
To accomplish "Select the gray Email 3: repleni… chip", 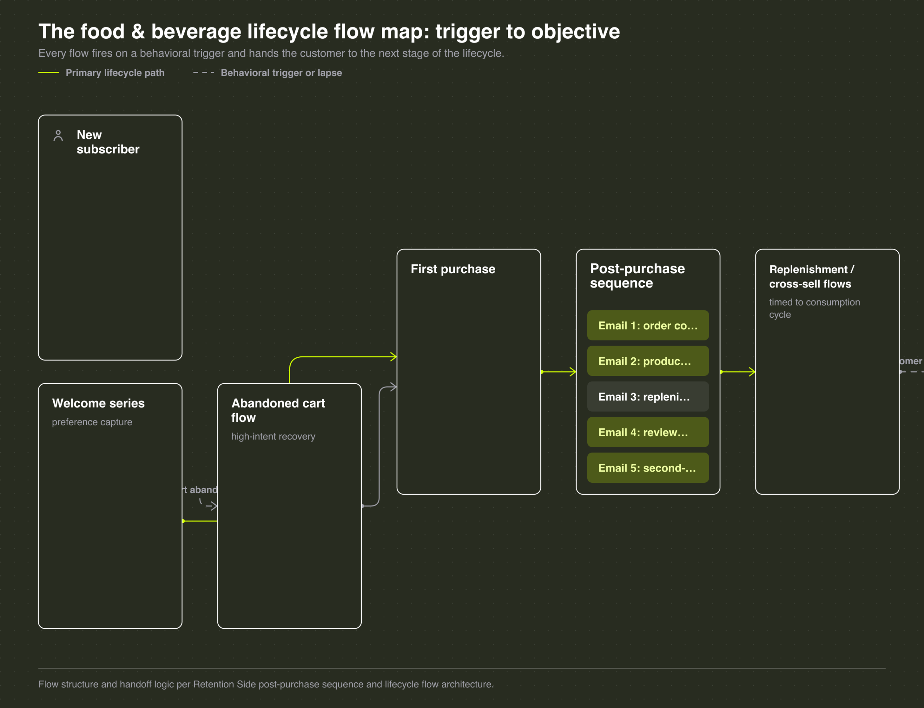I will [x=648, y=396].
